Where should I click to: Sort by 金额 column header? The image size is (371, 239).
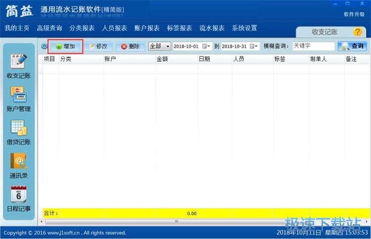click(x=177, y=59)
